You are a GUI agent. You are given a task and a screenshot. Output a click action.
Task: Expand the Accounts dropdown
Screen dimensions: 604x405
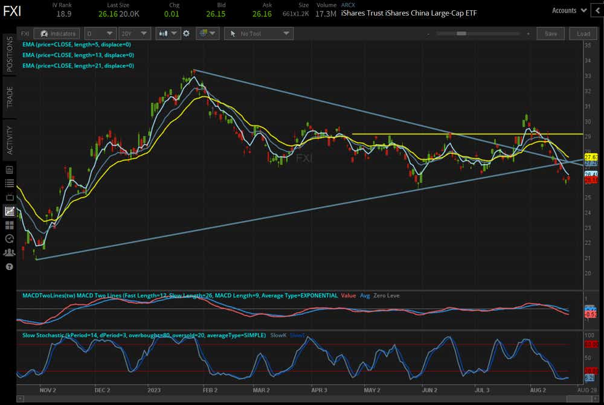[570, 10]
